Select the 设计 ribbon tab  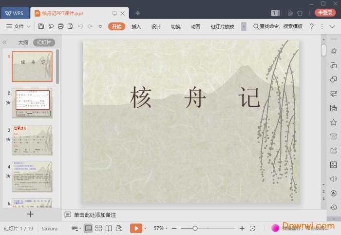(x=156, y=26)
